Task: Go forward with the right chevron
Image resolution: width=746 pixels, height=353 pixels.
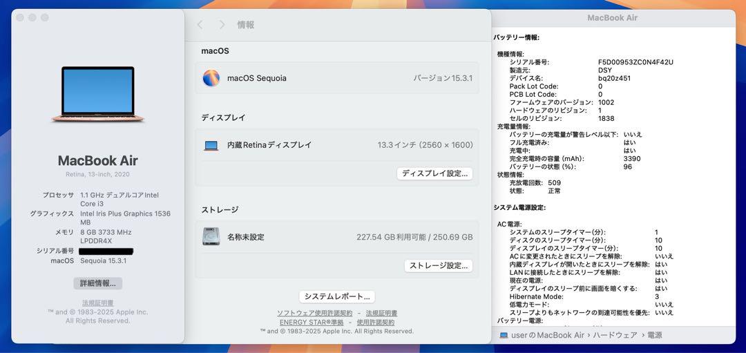Action: [x=222, y=25]
